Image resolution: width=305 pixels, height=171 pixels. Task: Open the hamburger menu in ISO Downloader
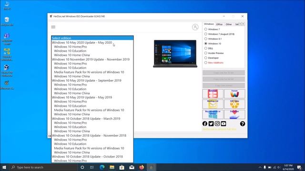click(53, 27)
